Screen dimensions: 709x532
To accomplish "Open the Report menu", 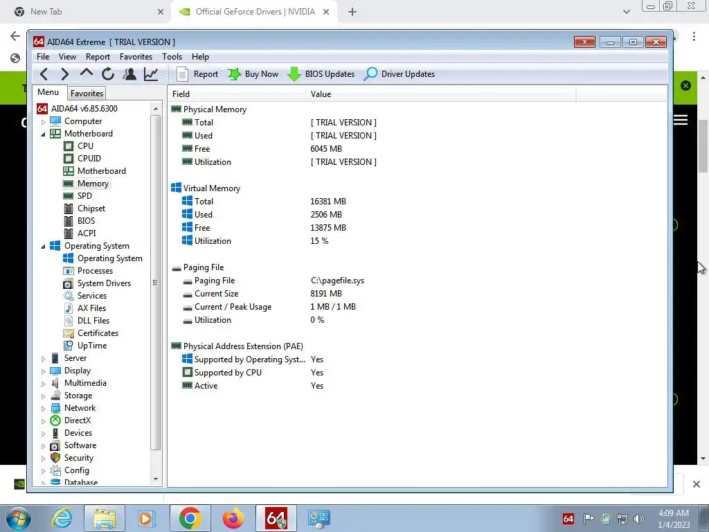I will click(x=98, y=57).
